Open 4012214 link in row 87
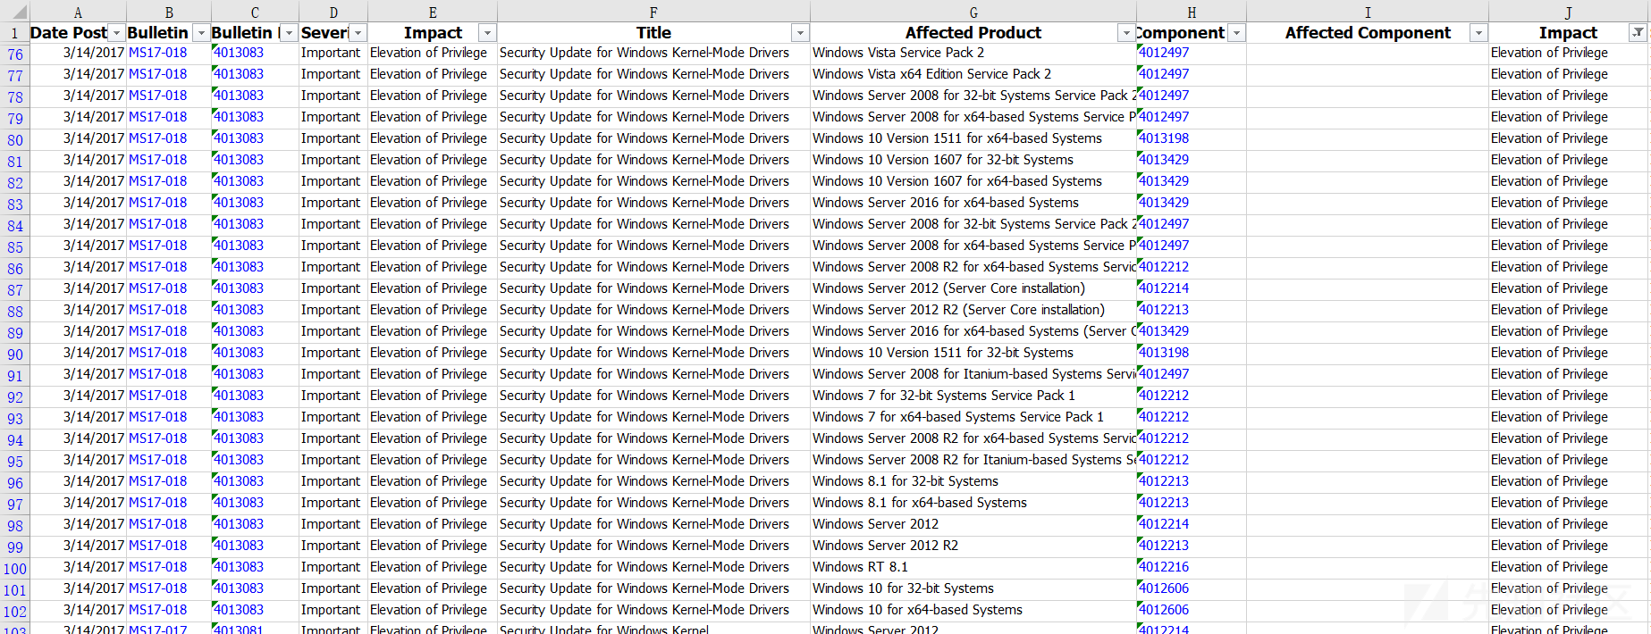This screenshot has height=634, width=1651. (x=1165, y=288)
